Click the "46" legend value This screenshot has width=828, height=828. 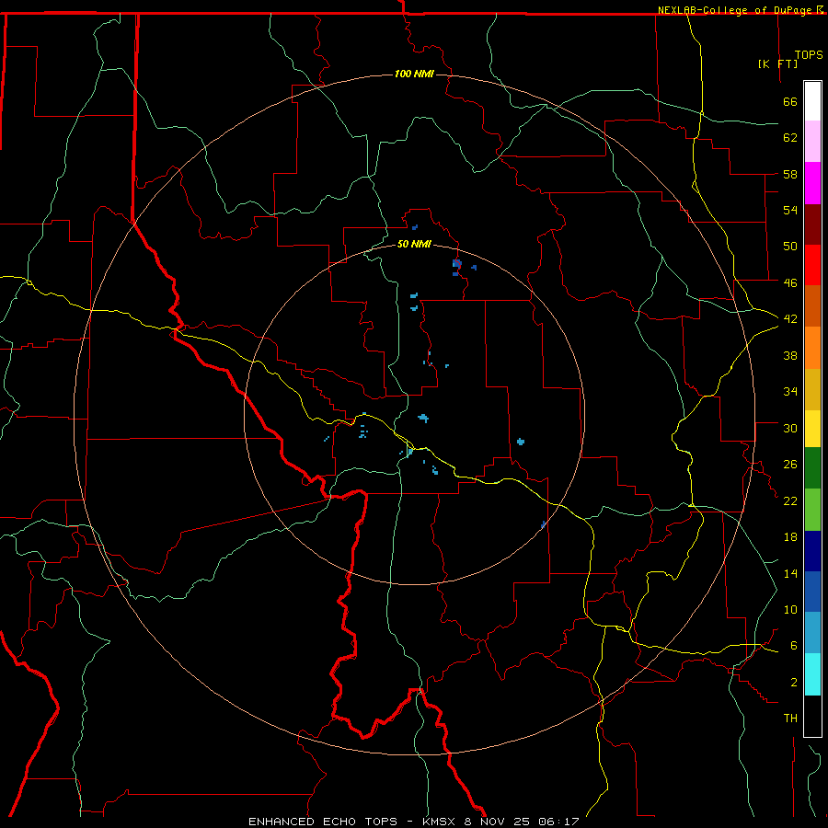pyautogui.click(x=790, y=283)
